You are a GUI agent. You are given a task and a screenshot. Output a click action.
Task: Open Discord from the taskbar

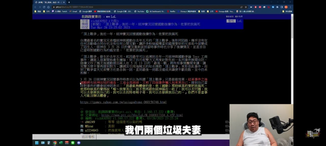click(79, 143)
